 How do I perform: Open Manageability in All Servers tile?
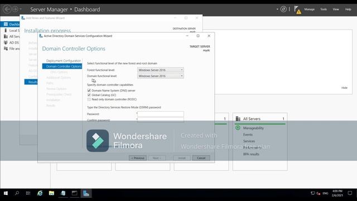[x=253, y=128]
